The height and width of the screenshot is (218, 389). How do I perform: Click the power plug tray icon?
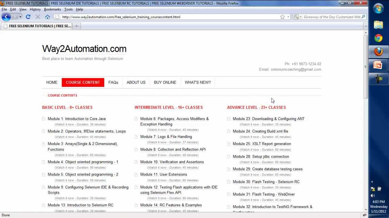click(379, 189)
